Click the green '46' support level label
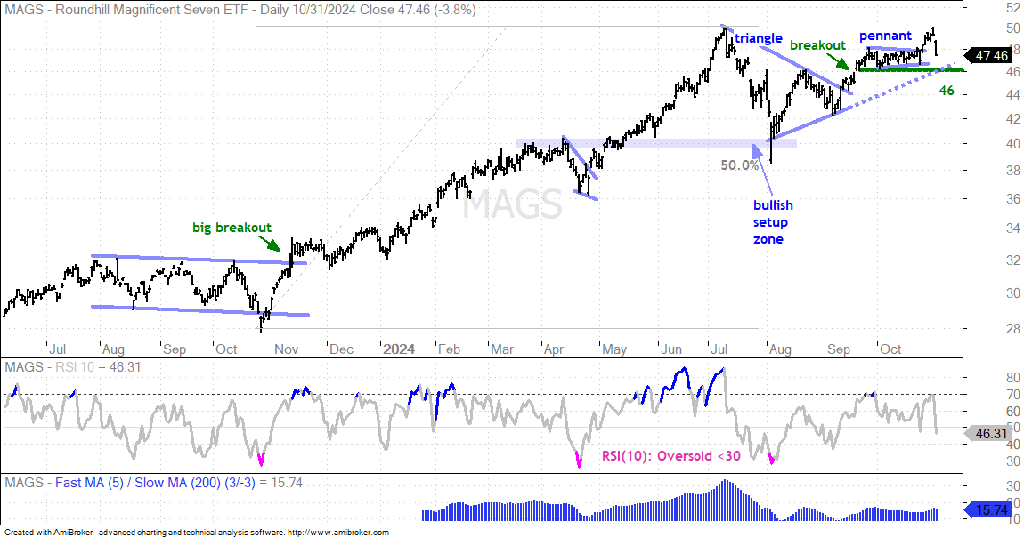 pyautogui.click(x=947, y=92)
